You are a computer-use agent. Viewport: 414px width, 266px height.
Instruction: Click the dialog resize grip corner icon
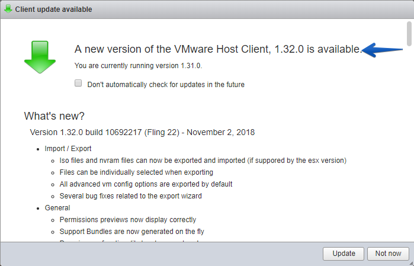(411, 263)
